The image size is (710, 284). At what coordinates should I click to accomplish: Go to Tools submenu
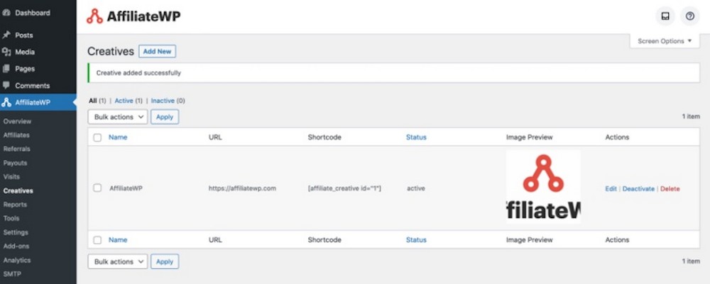coord(11,219)
